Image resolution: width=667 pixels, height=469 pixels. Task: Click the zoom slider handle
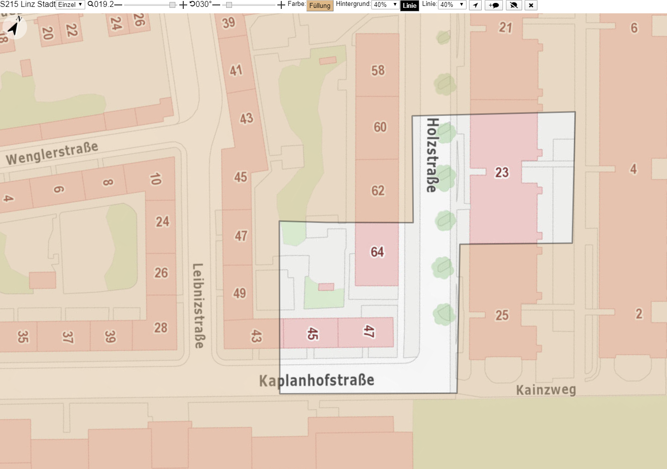click(x=172, y=5)
